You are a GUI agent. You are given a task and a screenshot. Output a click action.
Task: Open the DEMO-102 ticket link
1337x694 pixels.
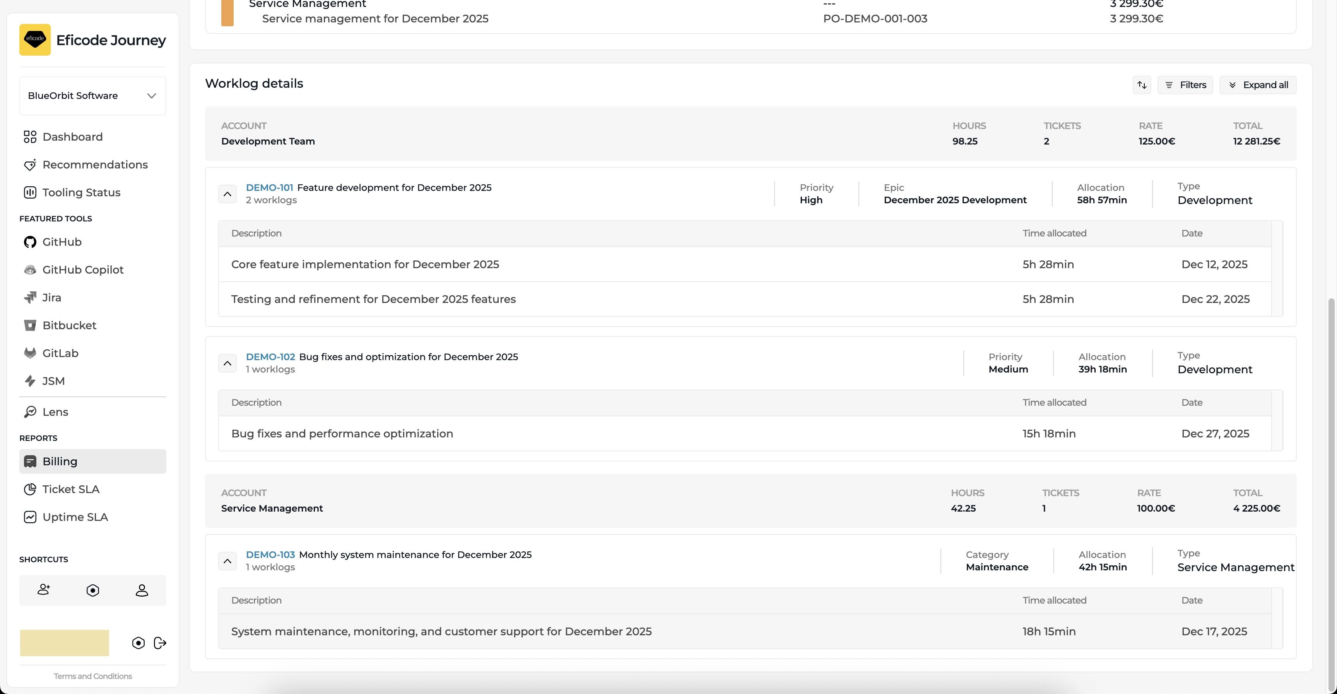point(270,357)
